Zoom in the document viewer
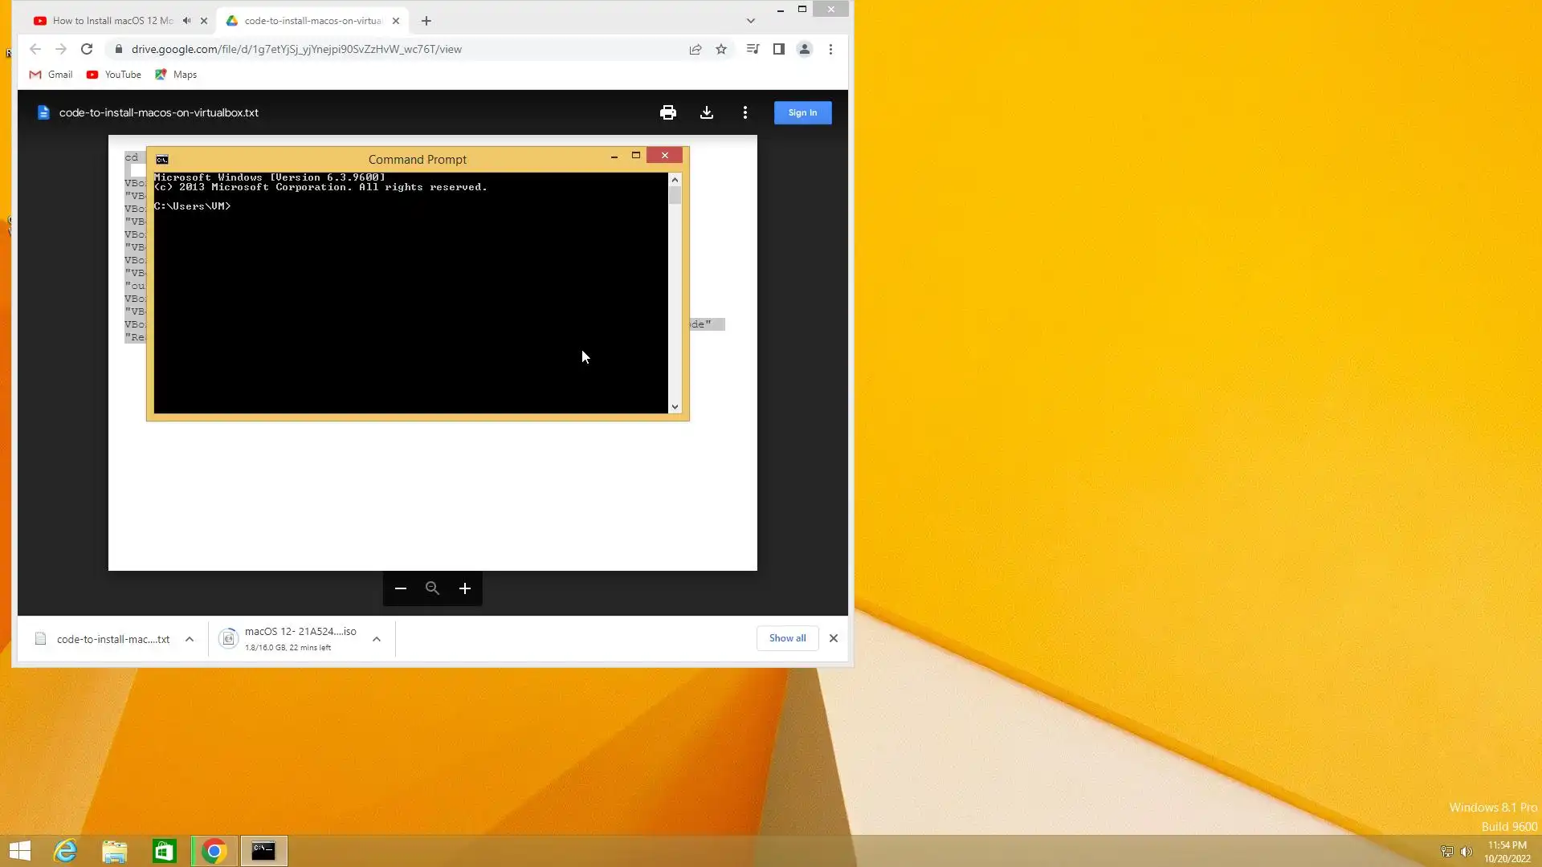The image size is (1542, 867). [x=465, y=588]
